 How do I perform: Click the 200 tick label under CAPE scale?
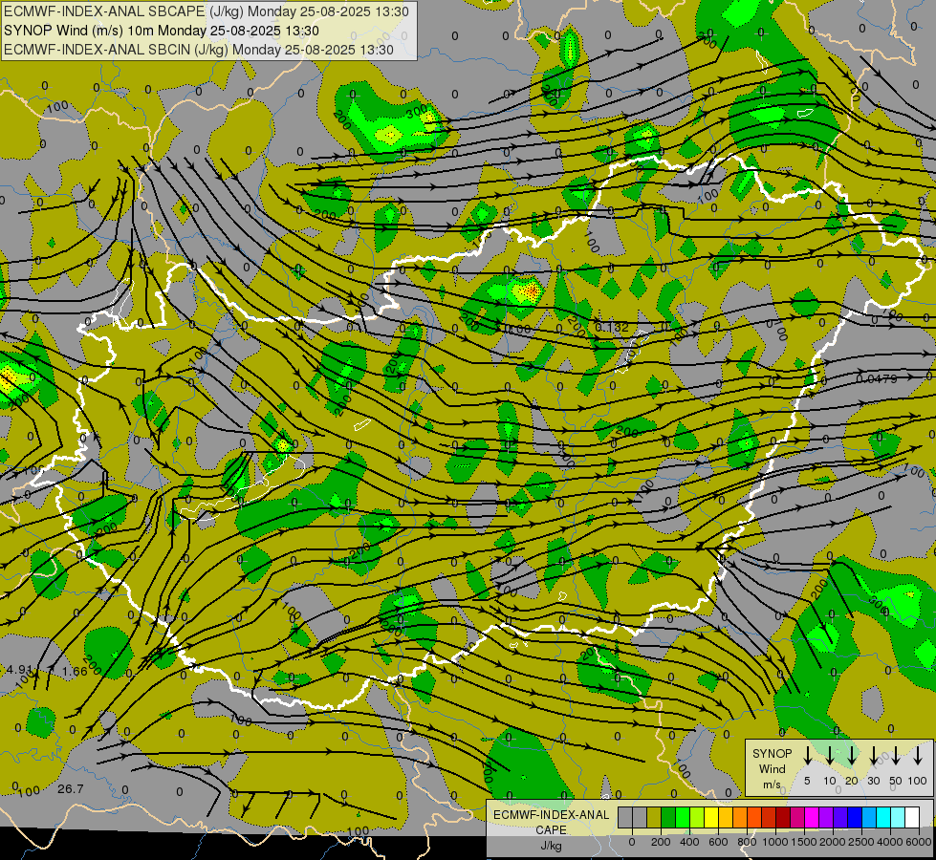click(x=661, y=842)
